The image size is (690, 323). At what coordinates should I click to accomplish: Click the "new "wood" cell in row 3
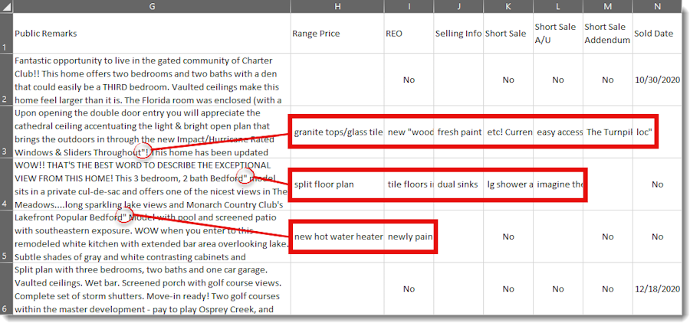click(x=409, y=132)
